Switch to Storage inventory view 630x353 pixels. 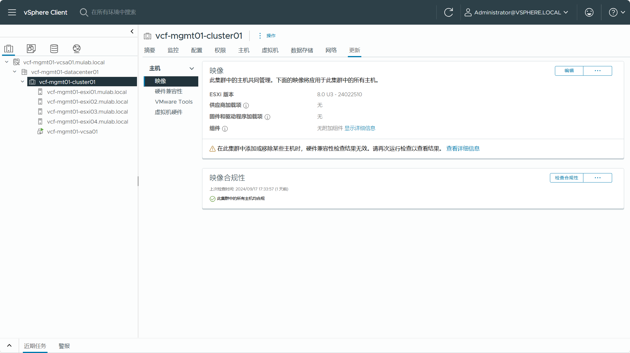click(54, 48)
